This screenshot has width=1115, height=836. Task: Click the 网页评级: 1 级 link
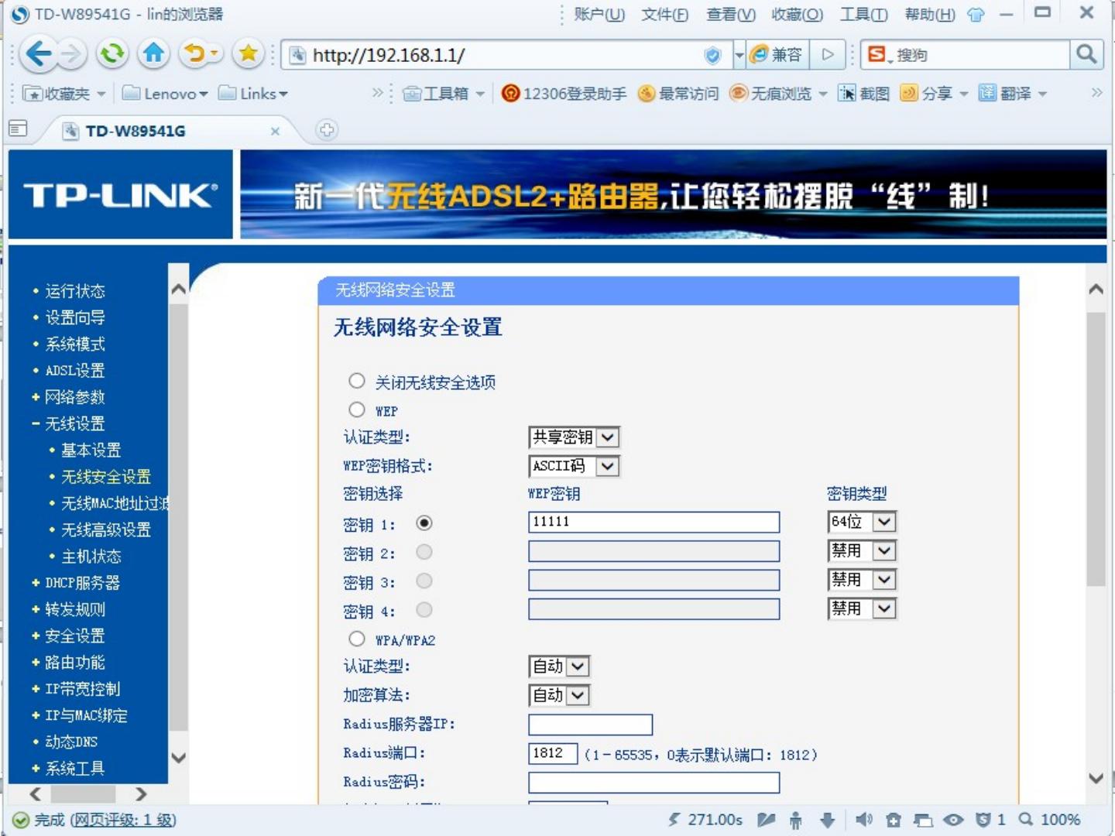(123, 820)
